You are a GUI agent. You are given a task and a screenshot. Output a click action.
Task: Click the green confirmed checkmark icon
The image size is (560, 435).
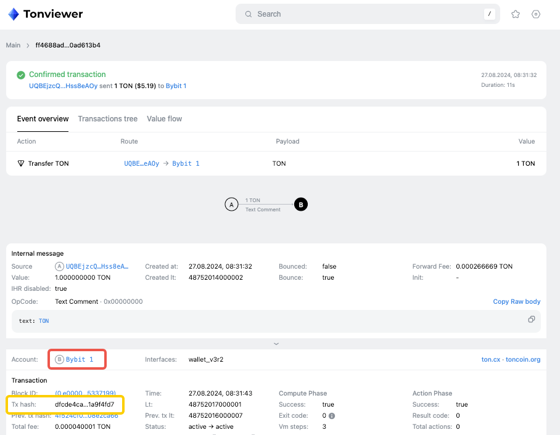(x=21, y=75)
